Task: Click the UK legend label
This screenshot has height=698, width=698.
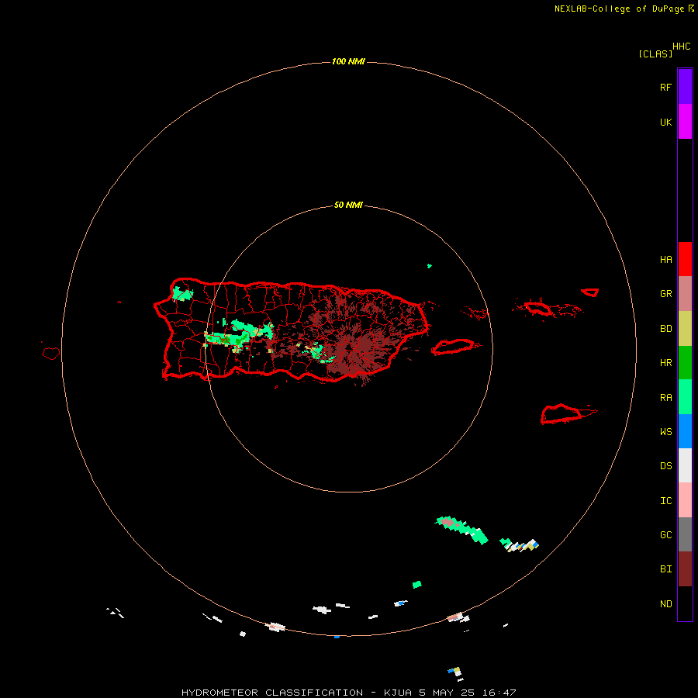Action: (x=665, y=123)
